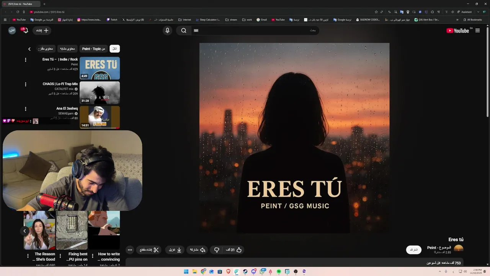Open a new browser tab
The image size is (490, 276).
click(44, 4)
